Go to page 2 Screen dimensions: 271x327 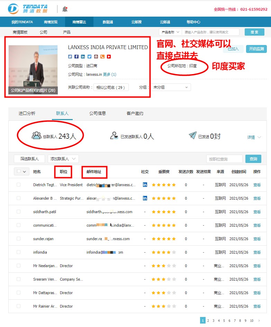point(208,320)
